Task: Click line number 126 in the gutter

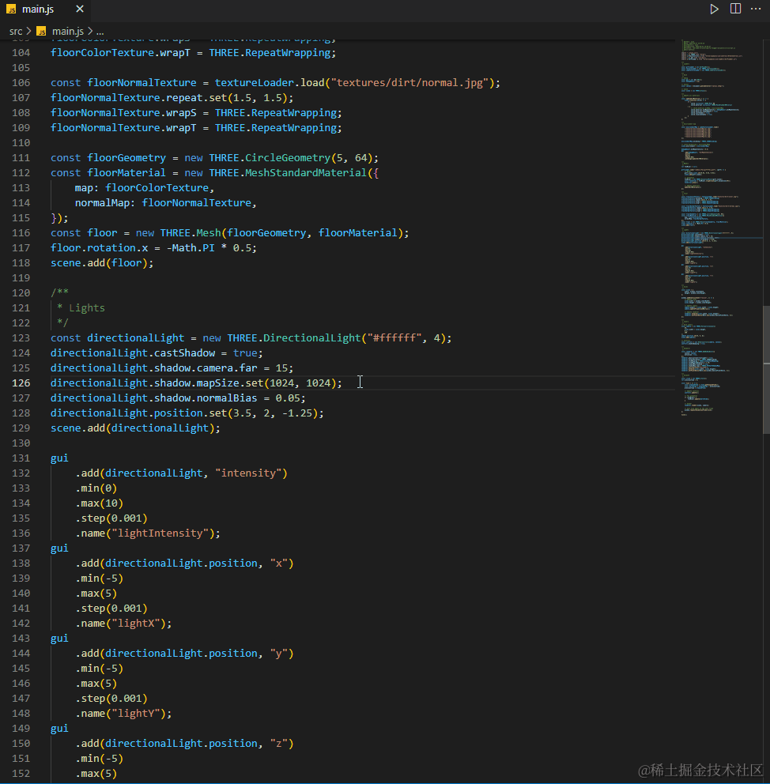Action: coord(21,383)
